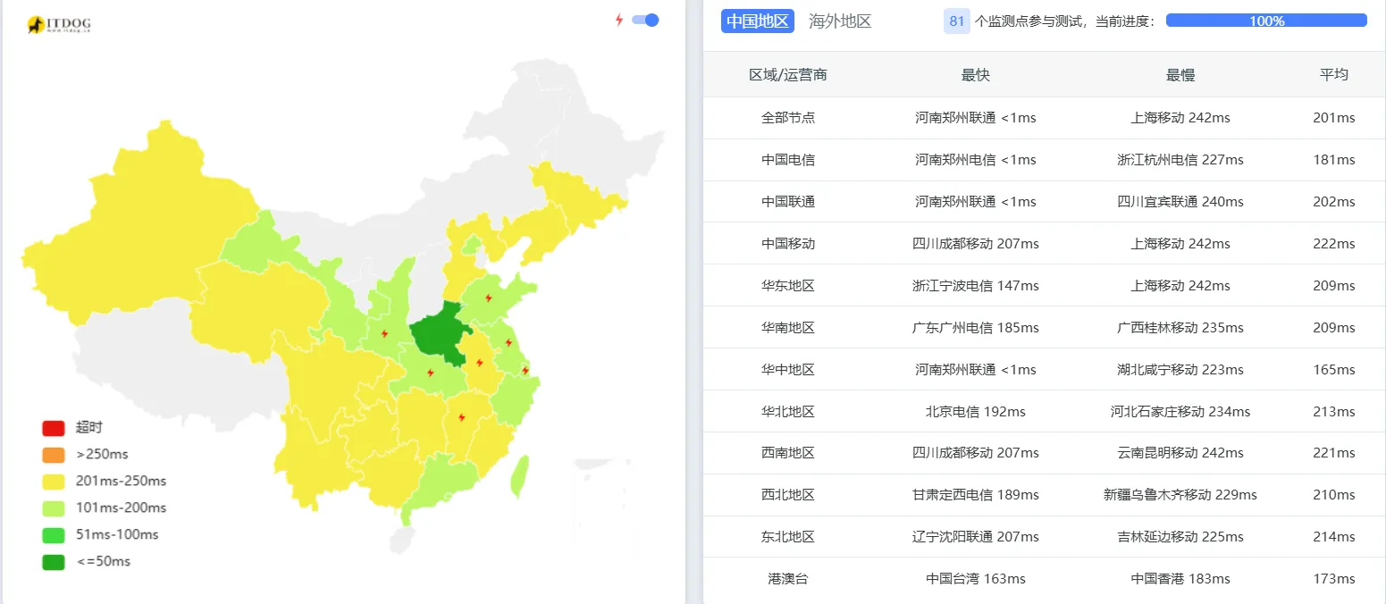Select Taiwan island on the map
The width and height of the screenshot is (1386, 604).
click(519, 476)
